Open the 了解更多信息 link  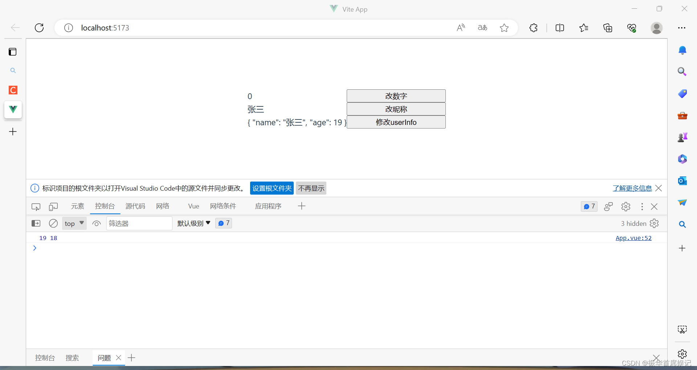click(x=632, y=188)
